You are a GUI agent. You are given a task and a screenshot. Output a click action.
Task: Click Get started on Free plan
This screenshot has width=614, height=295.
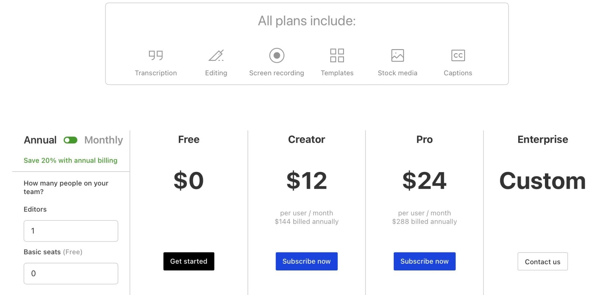click(189, 261)
